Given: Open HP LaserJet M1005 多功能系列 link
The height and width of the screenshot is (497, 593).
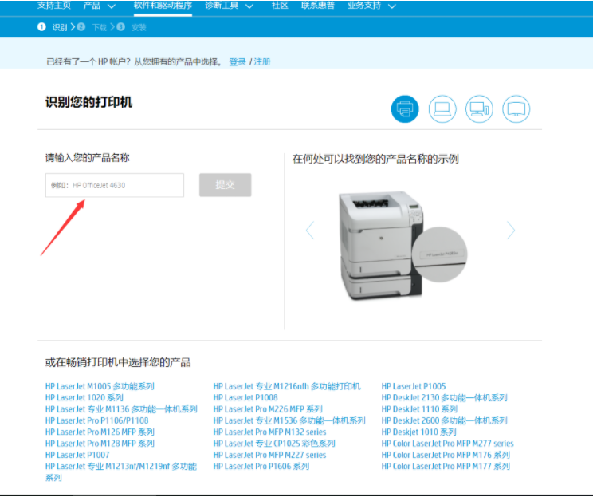Looking at the screenshot, I should (x=100, y=386).
